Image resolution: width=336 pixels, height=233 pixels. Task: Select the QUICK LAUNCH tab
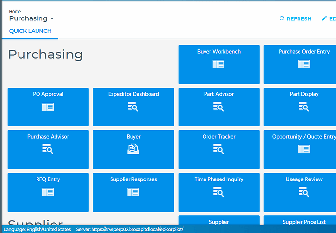point(30,31)
